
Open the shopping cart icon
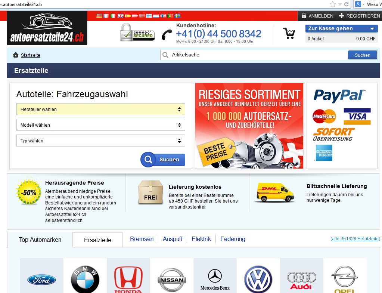pyautogui.click(x=289, y=33)
